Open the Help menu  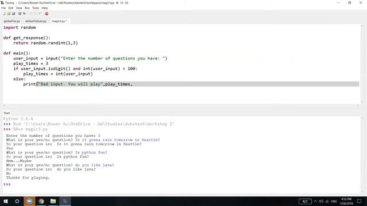(x=45, y=8)
